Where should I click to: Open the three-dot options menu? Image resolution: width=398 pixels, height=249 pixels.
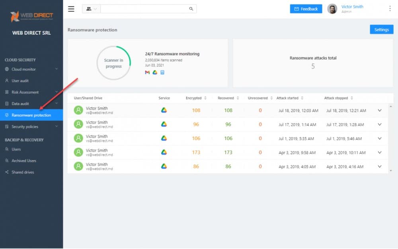(390, 9)
